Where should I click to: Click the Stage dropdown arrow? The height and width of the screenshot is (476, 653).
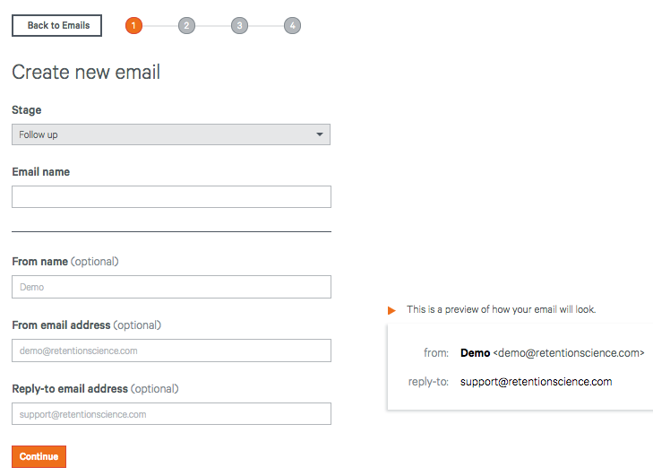point(320,134)
